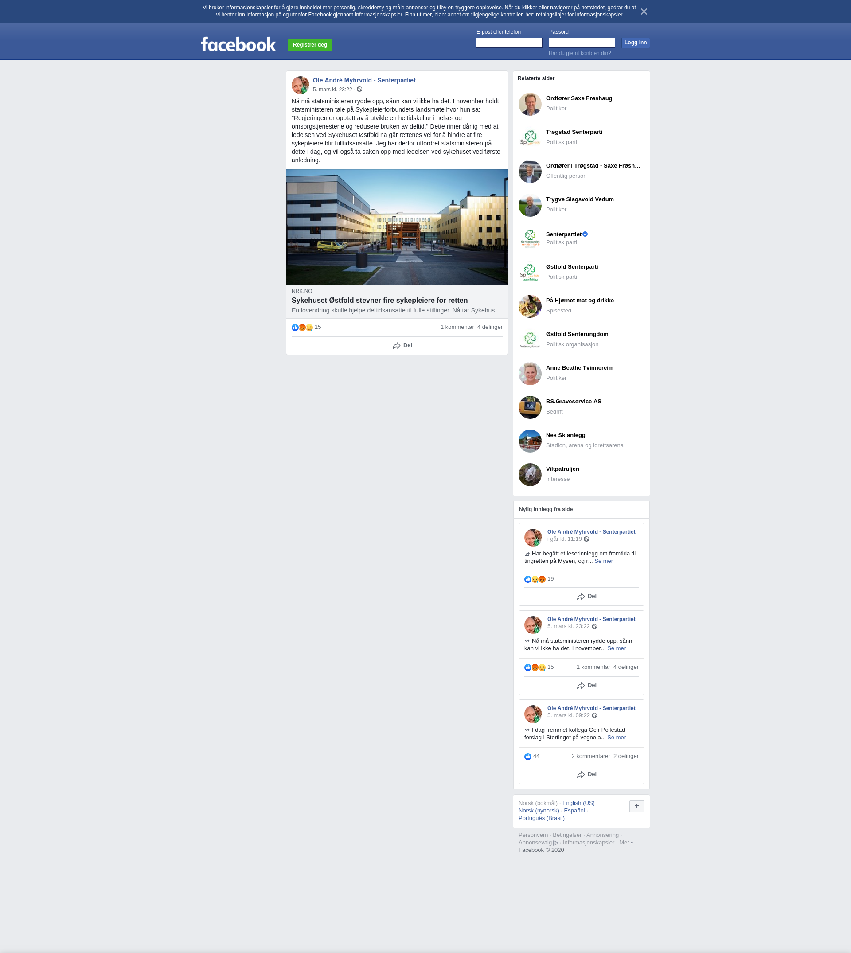Switch language to Español
Image resolution: width=851 pixels, height=953 pixels.
pos(574,811)
